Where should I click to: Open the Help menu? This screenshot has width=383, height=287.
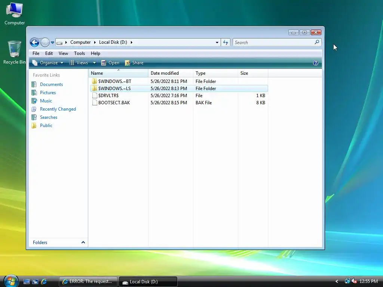click(x=95, y=53)
